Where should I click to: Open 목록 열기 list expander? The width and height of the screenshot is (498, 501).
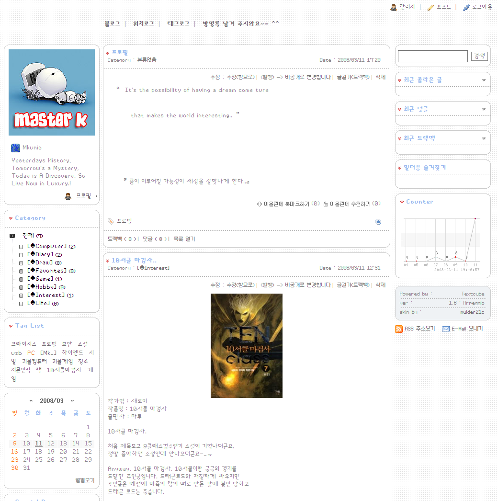point(184,239)
